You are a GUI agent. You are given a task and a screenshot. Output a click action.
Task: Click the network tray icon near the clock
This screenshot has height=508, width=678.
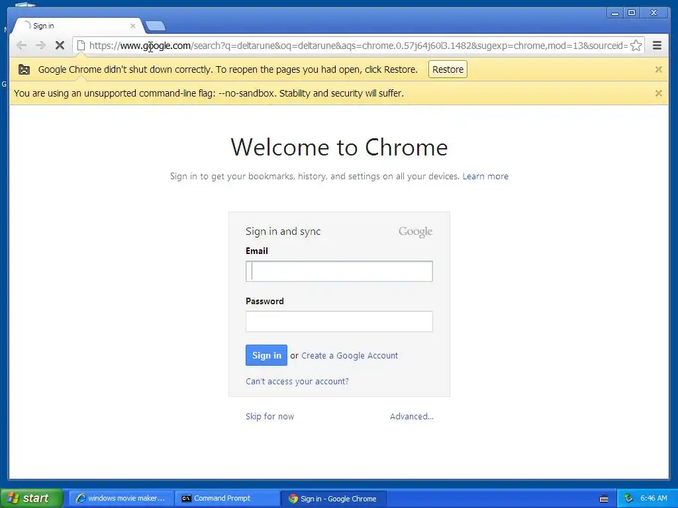click(628, 499)
